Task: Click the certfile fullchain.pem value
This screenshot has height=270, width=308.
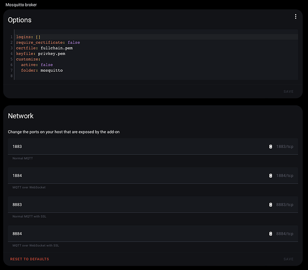Action: 57,48
